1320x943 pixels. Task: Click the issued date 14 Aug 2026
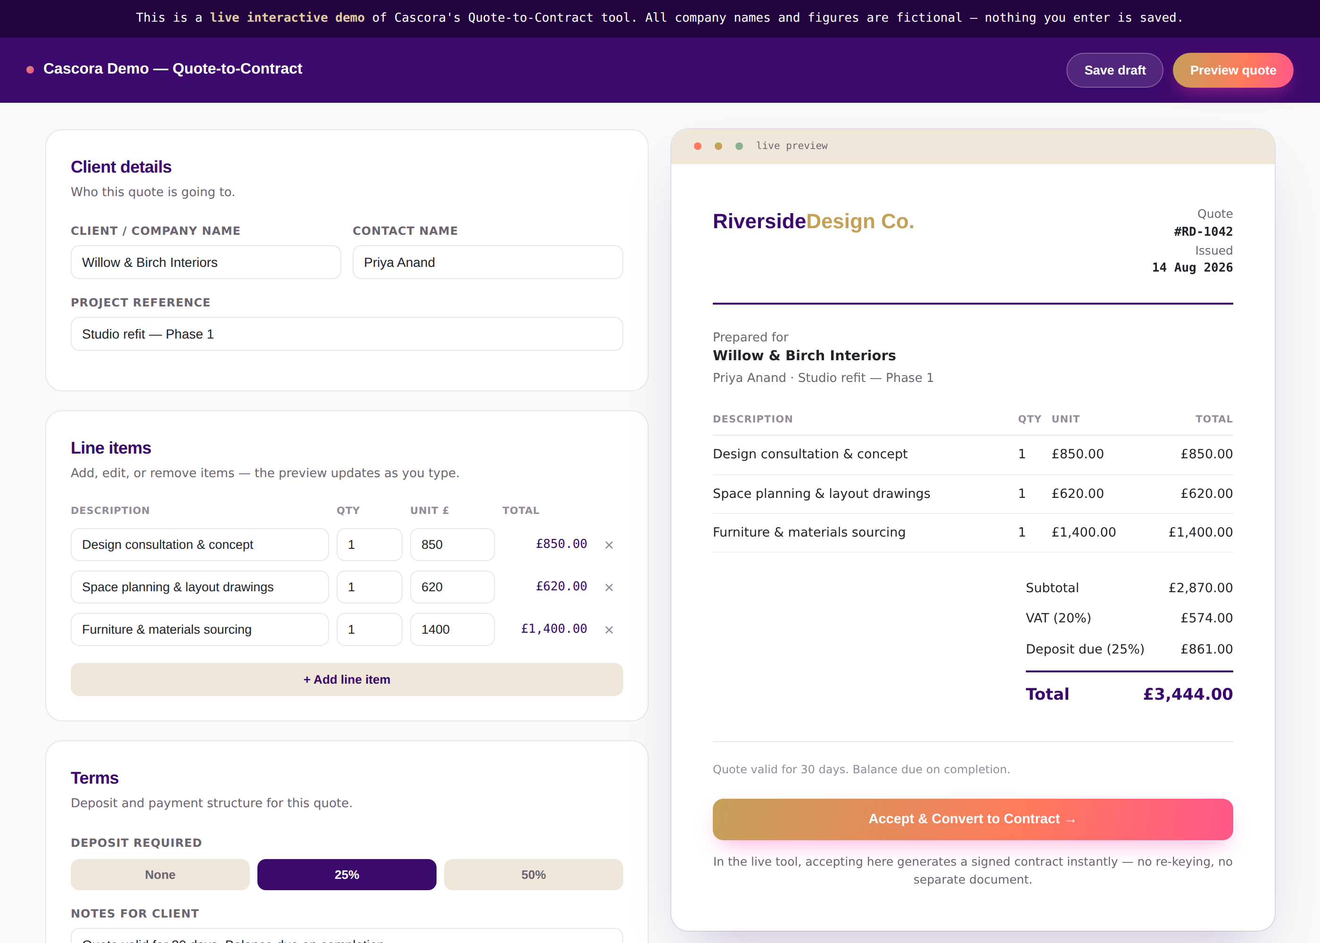[x=1192, y=268]
